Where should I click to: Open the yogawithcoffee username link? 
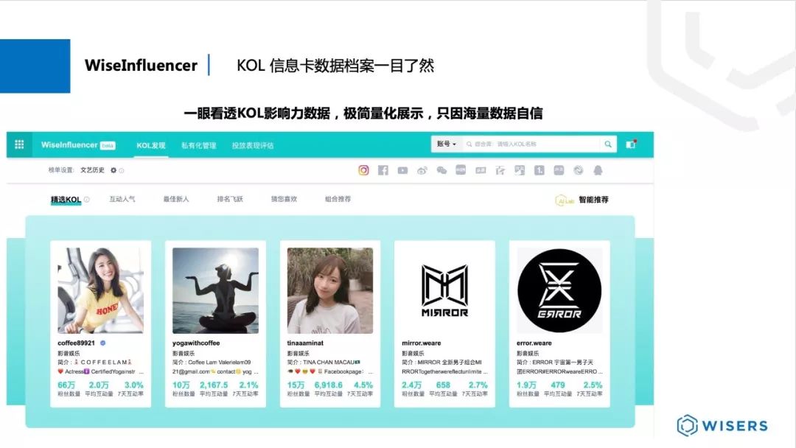click(x=196, y=343)
